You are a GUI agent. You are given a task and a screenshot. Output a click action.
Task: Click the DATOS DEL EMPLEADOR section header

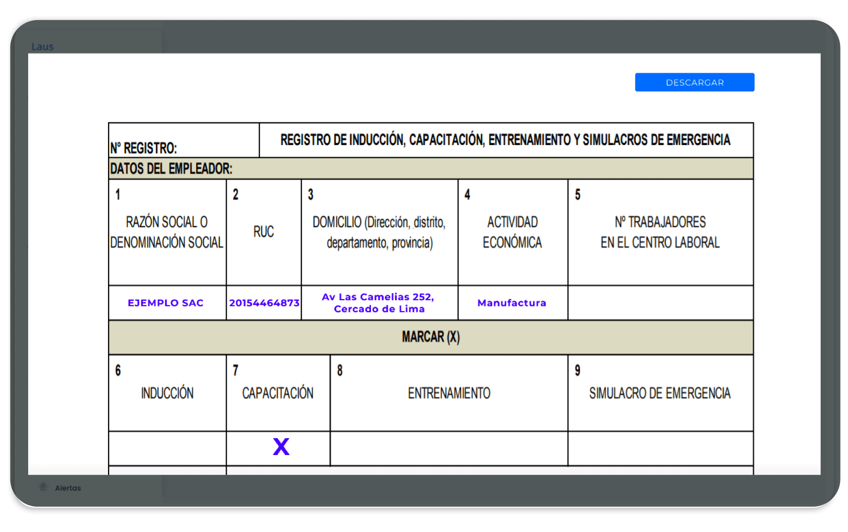171,168
